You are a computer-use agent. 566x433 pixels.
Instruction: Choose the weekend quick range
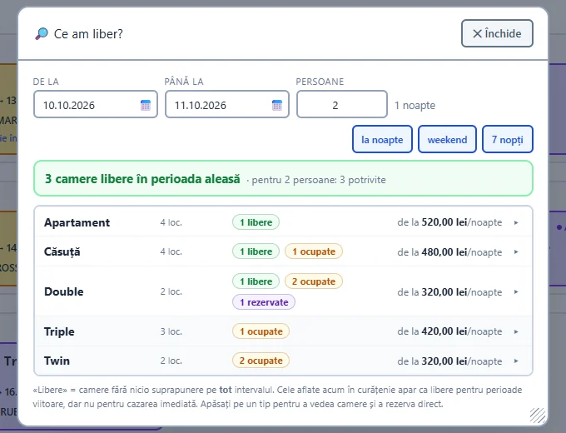(447, 139)
